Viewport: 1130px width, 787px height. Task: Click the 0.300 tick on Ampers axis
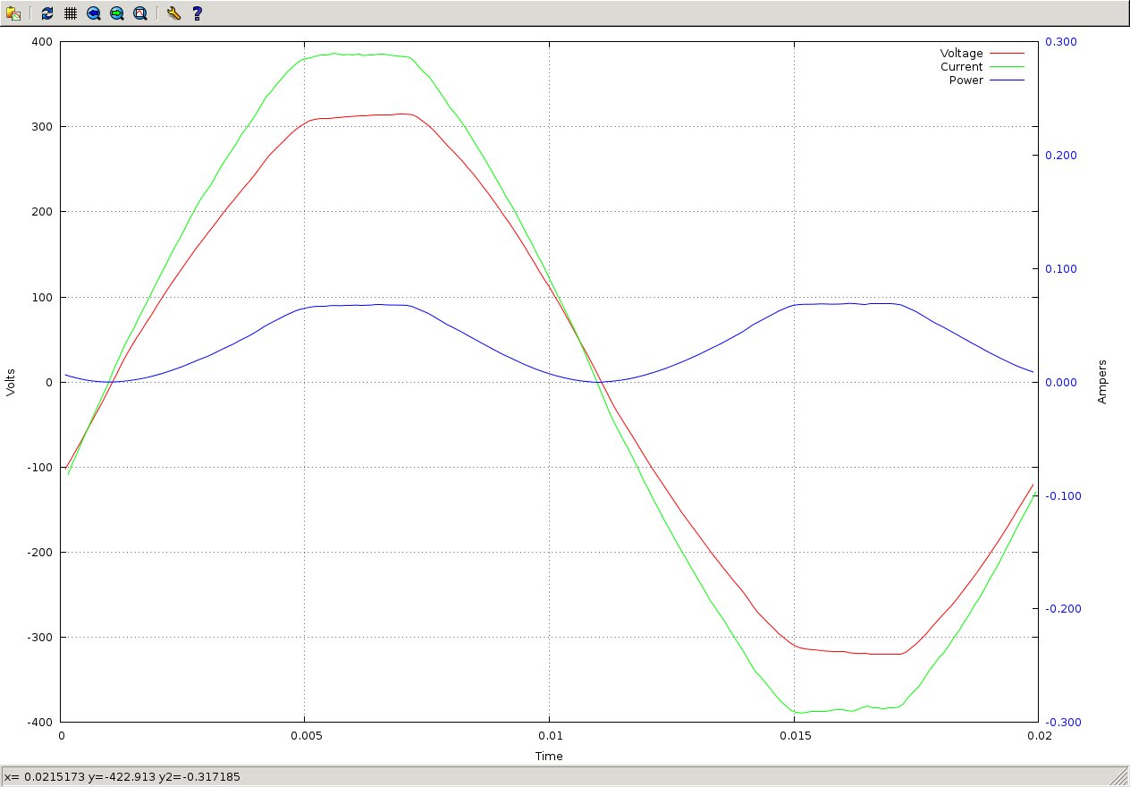tap(1062, 42)
